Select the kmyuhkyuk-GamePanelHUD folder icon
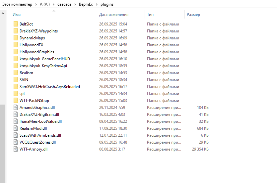 tap(16, 59)
